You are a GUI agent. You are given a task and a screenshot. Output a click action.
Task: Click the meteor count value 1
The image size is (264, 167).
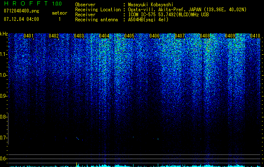[x=60, y=19]
